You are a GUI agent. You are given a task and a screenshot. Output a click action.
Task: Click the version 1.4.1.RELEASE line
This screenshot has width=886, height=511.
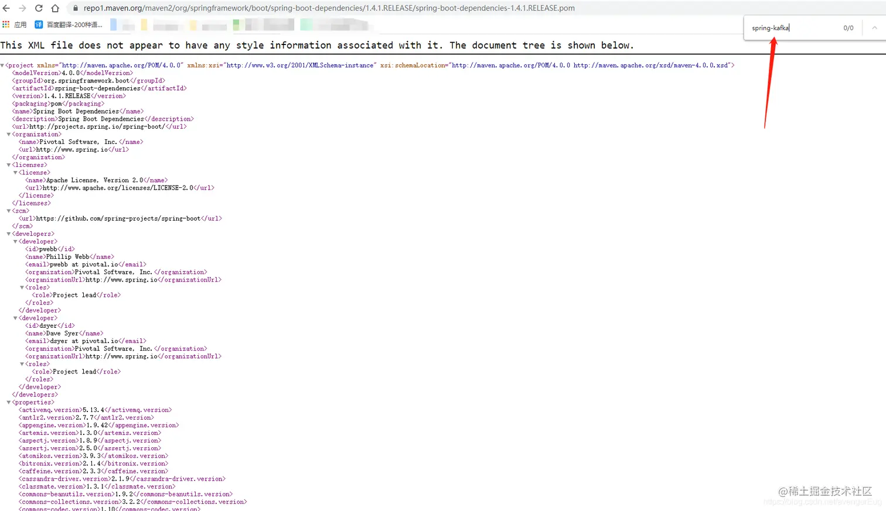pos(69,96)
